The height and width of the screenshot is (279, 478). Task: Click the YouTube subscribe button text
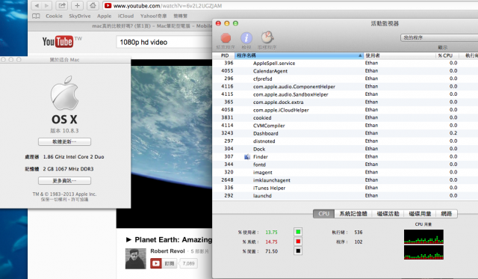pyautogui.click(x=170, y=263)
